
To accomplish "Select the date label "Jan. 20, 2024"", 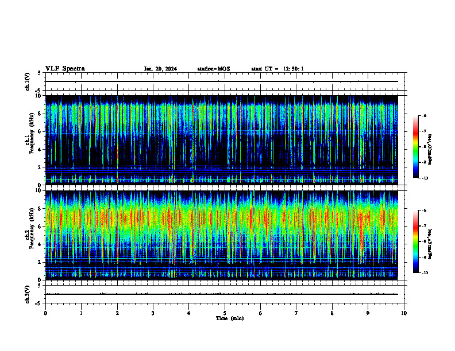I will click(x=160, y=69).
